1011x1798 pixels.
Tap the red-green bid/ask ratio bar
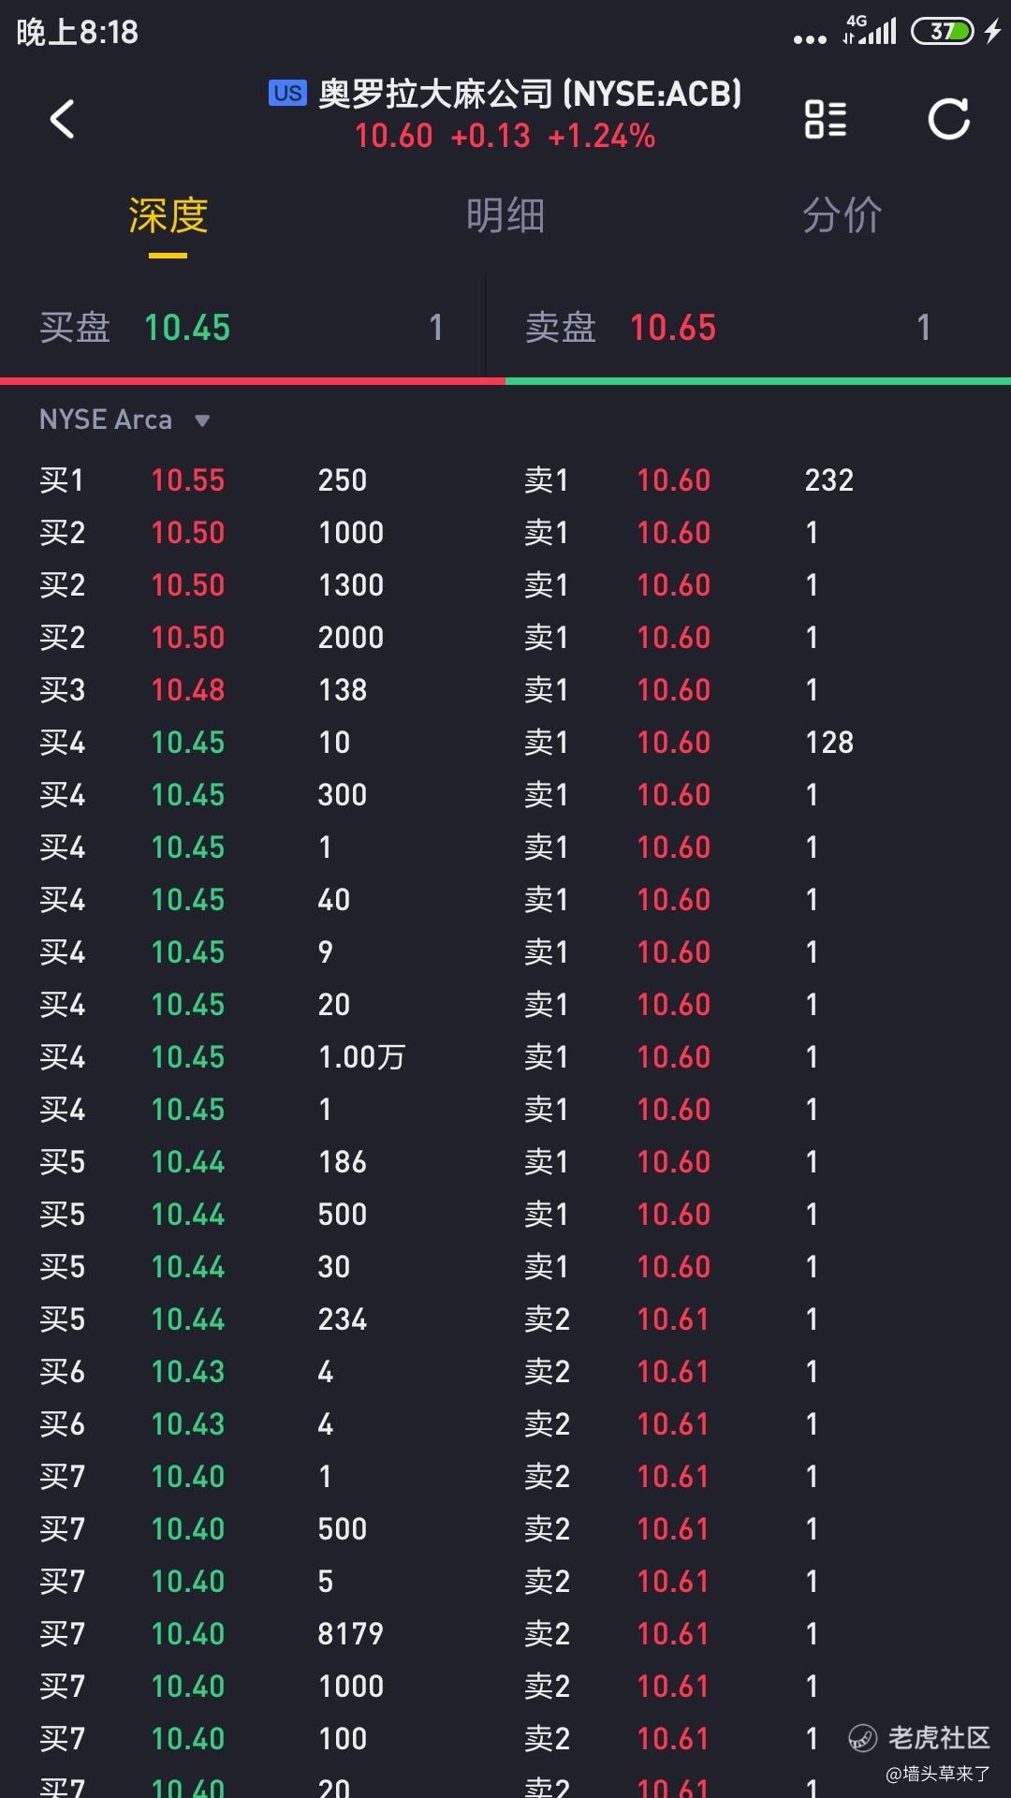point(505,381)
